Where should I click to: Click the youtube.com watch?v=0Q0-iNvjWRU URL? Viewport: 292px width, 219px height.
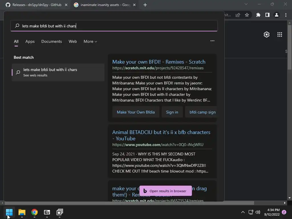click(158, 145)
